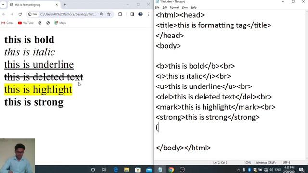Go forward in Chrome
The height and width of the screenshot is (173, 308).
pos(12,14)
